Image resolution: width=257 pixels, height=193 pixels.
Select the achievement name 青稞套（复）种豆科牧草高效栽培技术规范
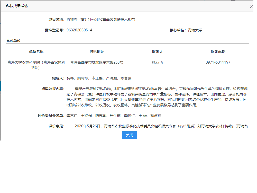tap(101, 20)
